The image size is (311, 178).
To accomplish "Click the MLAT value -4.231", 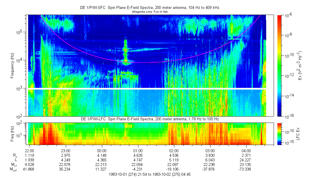I will (138, 169).
